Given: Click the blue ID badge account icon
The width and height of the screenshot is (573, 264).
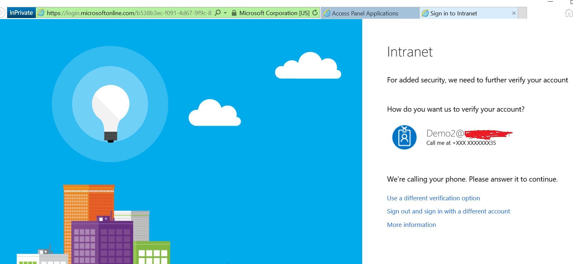Looking at the screenshot, I should tap(404, 137).
